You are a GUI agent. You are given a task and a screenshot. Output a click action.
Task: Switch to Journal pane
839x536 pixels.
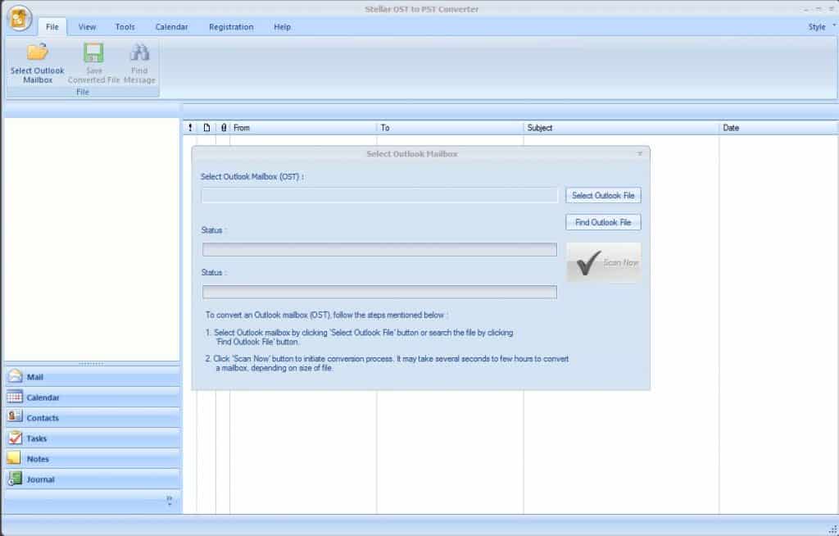93,479
